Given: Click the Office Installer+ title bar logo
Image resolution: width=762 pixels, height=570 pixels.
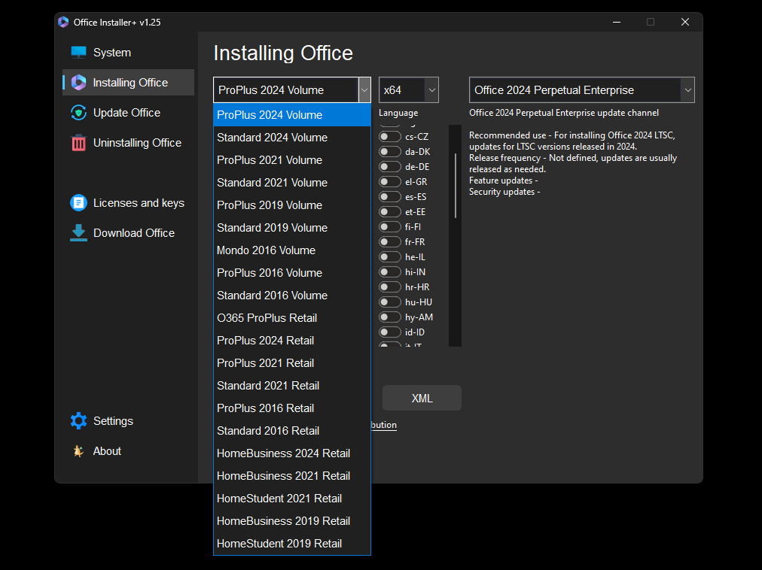Looking at the screenshot, I should click(63, 23).
